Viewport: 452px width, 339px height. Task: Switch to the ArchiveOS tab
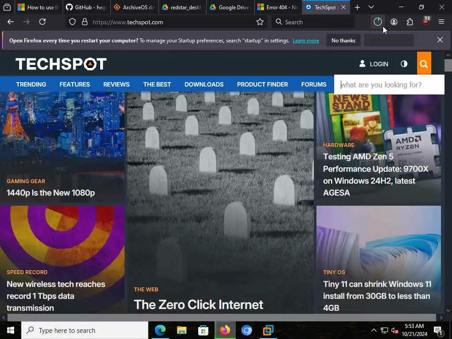(x=134, y=7)
